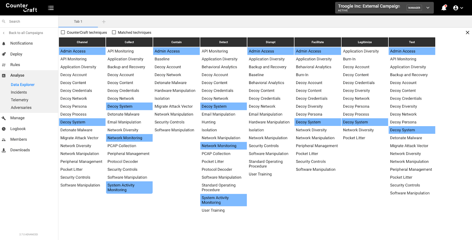Click the MANAGER role badge
Screen dimensions: 472x240
[414, 8]
